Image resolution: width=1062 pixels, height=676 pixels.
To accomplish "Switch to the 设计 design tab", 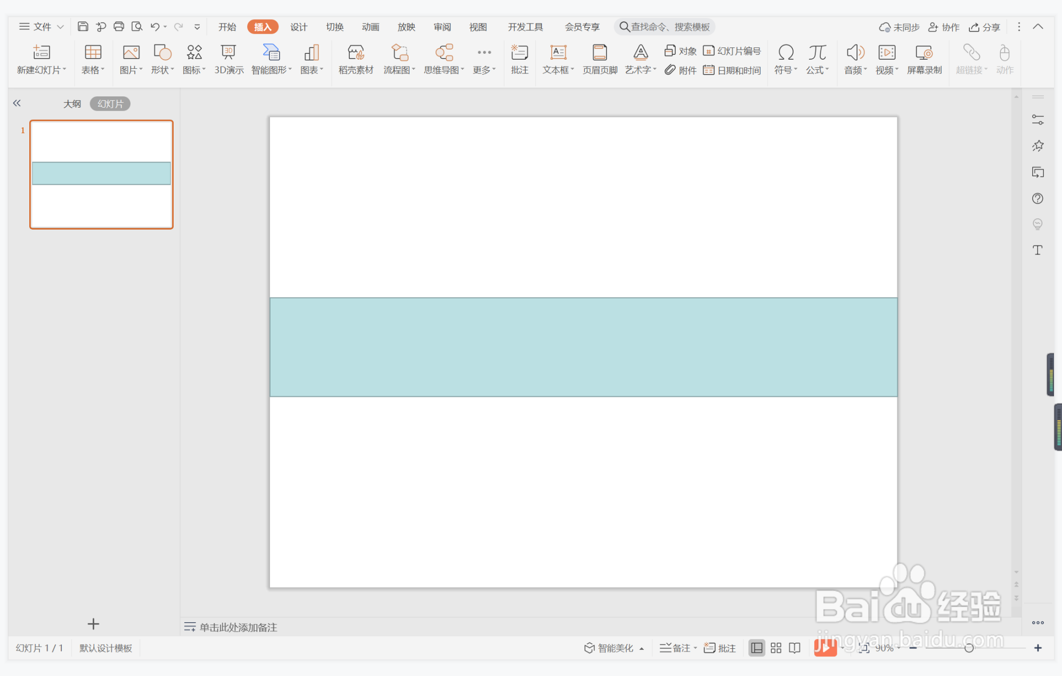I will tap(299, 27).
